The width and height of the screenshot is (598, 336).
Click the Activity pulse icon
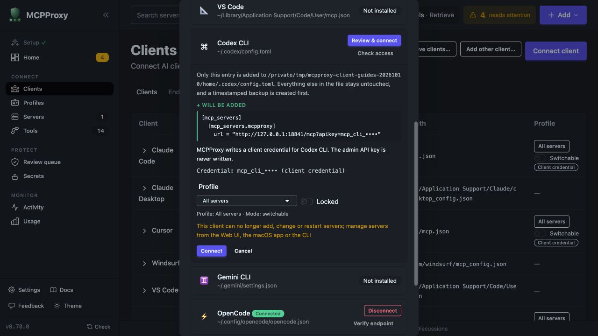(x=15, y=207)
